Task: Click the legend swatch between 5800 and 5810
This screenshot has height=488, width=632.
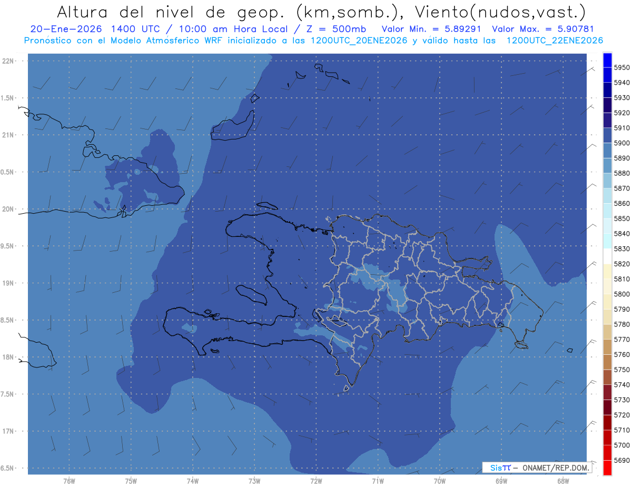Action: pyautogui.click(x=607, y=286)
